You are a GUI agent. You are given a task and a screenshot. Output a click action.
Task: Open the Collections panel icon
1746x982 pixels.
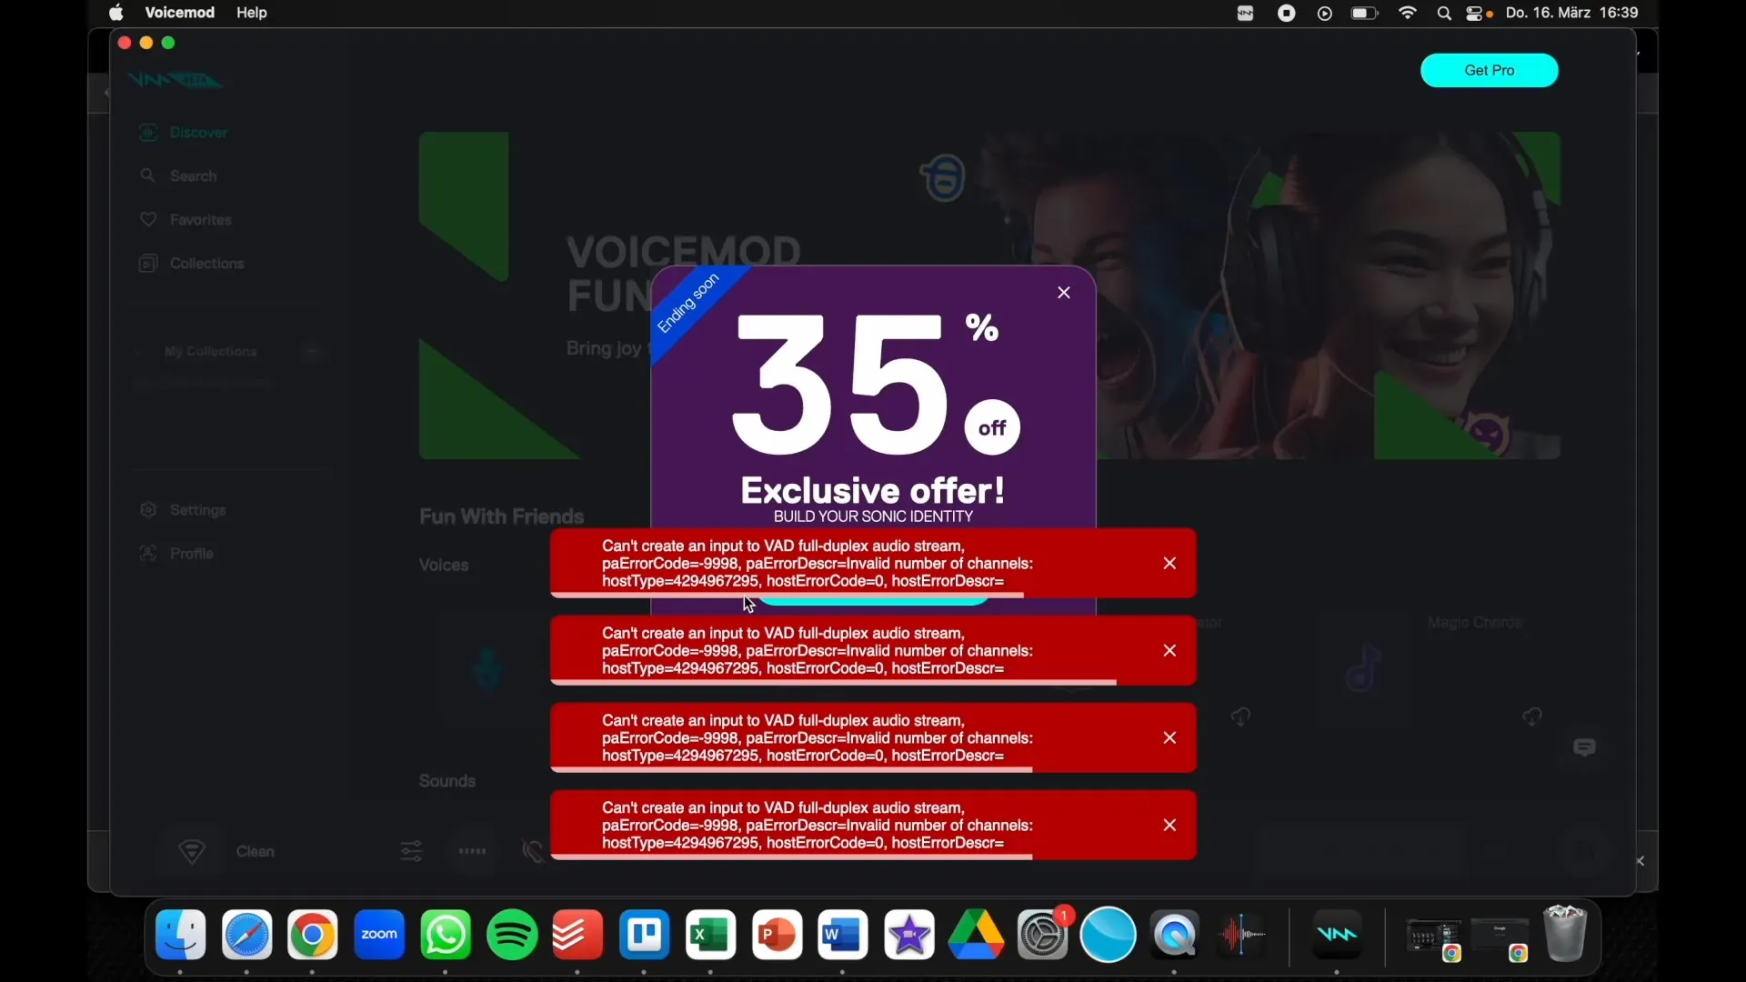147,263
